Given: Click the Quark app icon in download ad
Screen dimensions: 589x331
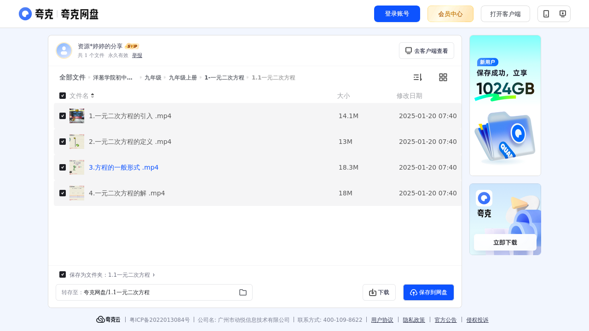Looking at the screenshot, I should pyautogui.click(x=484, y=198).
